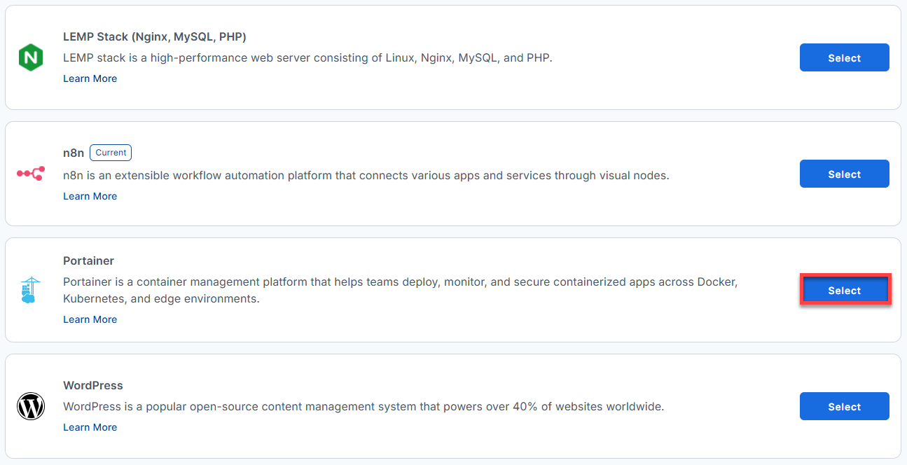
Task: Select the Portainer application
Action: pyautogui.click(x=844, y=290)
